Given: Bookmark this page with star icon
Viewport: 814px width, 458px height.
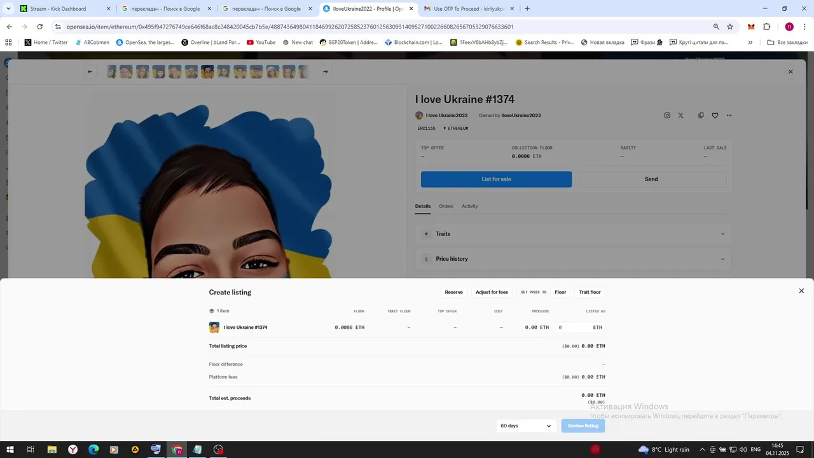Looking at the screenshot, I should 730,27.
